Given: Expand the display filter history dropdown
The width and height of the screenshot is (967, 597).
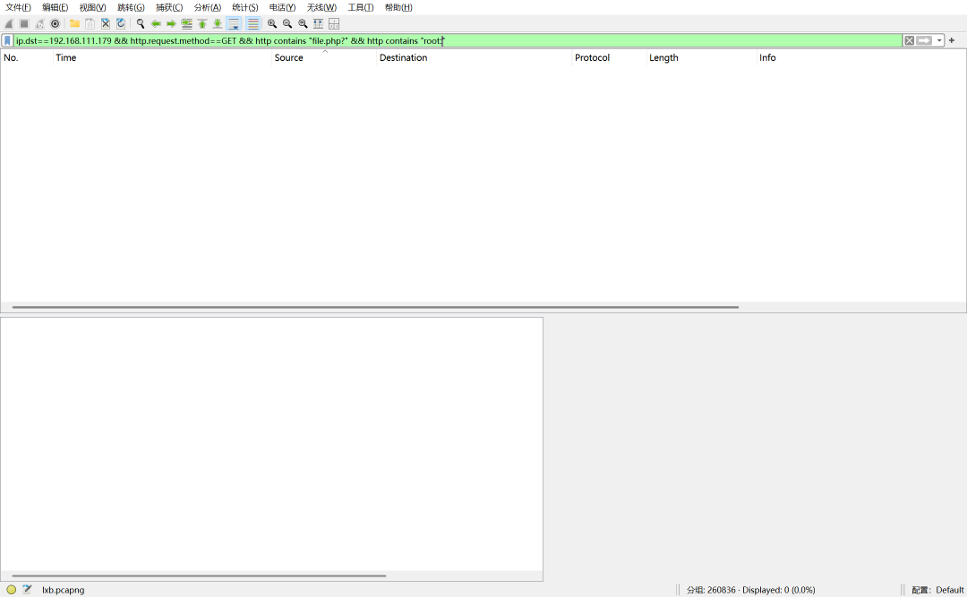Looking at the screenshot, I should click(939, 40).
